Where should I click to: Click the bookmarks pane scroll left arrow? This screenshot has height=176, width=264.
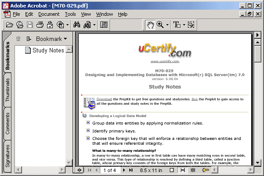pos(18,170)
